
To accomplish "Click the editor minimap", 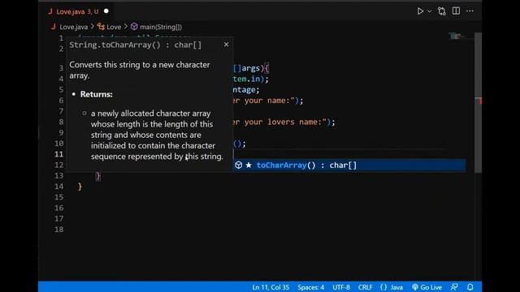I will pyautogui.click(x=461, y=36).
